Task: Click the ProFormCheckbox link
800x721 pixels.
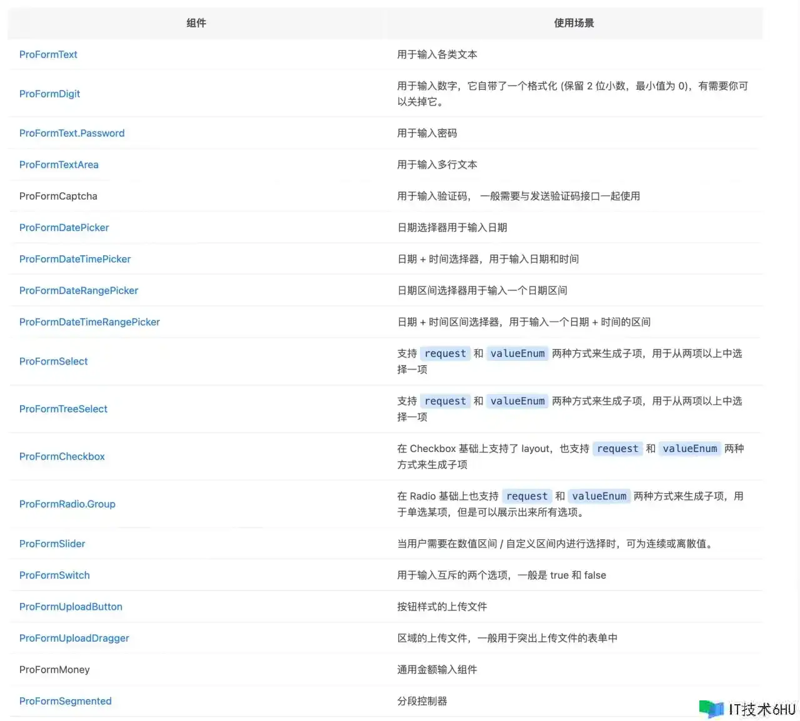Action: (x=62, y=456)
